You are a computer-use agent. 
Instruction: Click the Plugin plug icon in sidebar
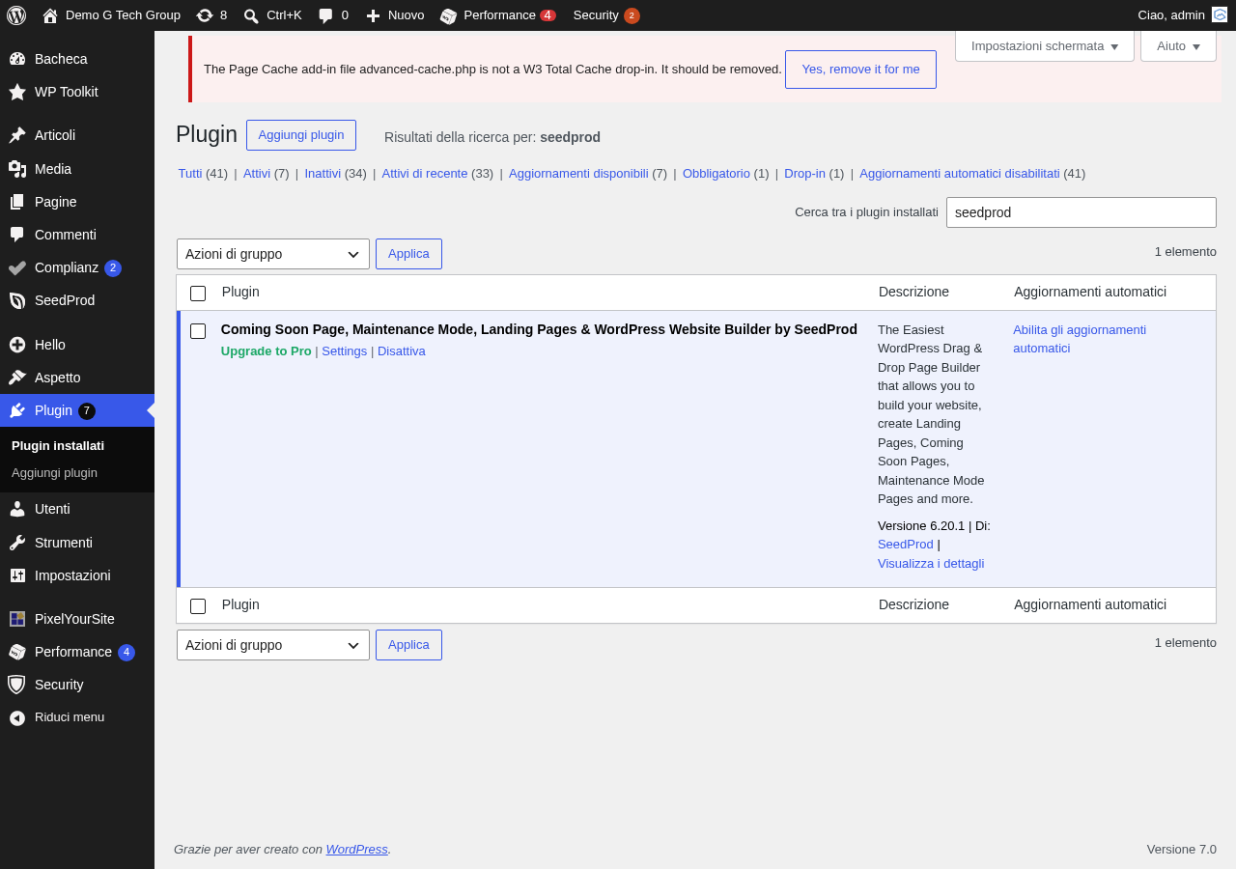tap(17, 410)
